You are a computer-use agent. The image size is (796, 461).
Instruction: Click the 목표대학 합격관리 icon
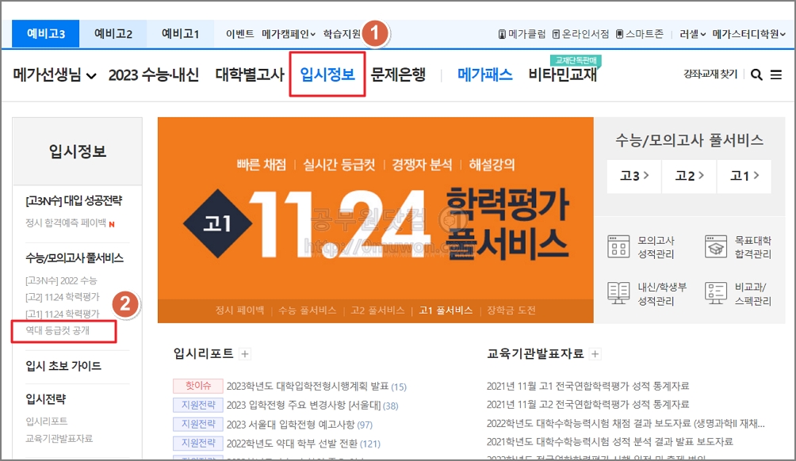[716, 246]
